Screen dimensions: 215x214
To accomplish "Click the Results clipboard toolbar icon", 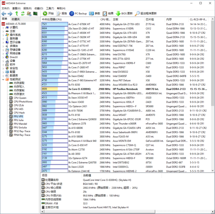I will pos(105,13).
